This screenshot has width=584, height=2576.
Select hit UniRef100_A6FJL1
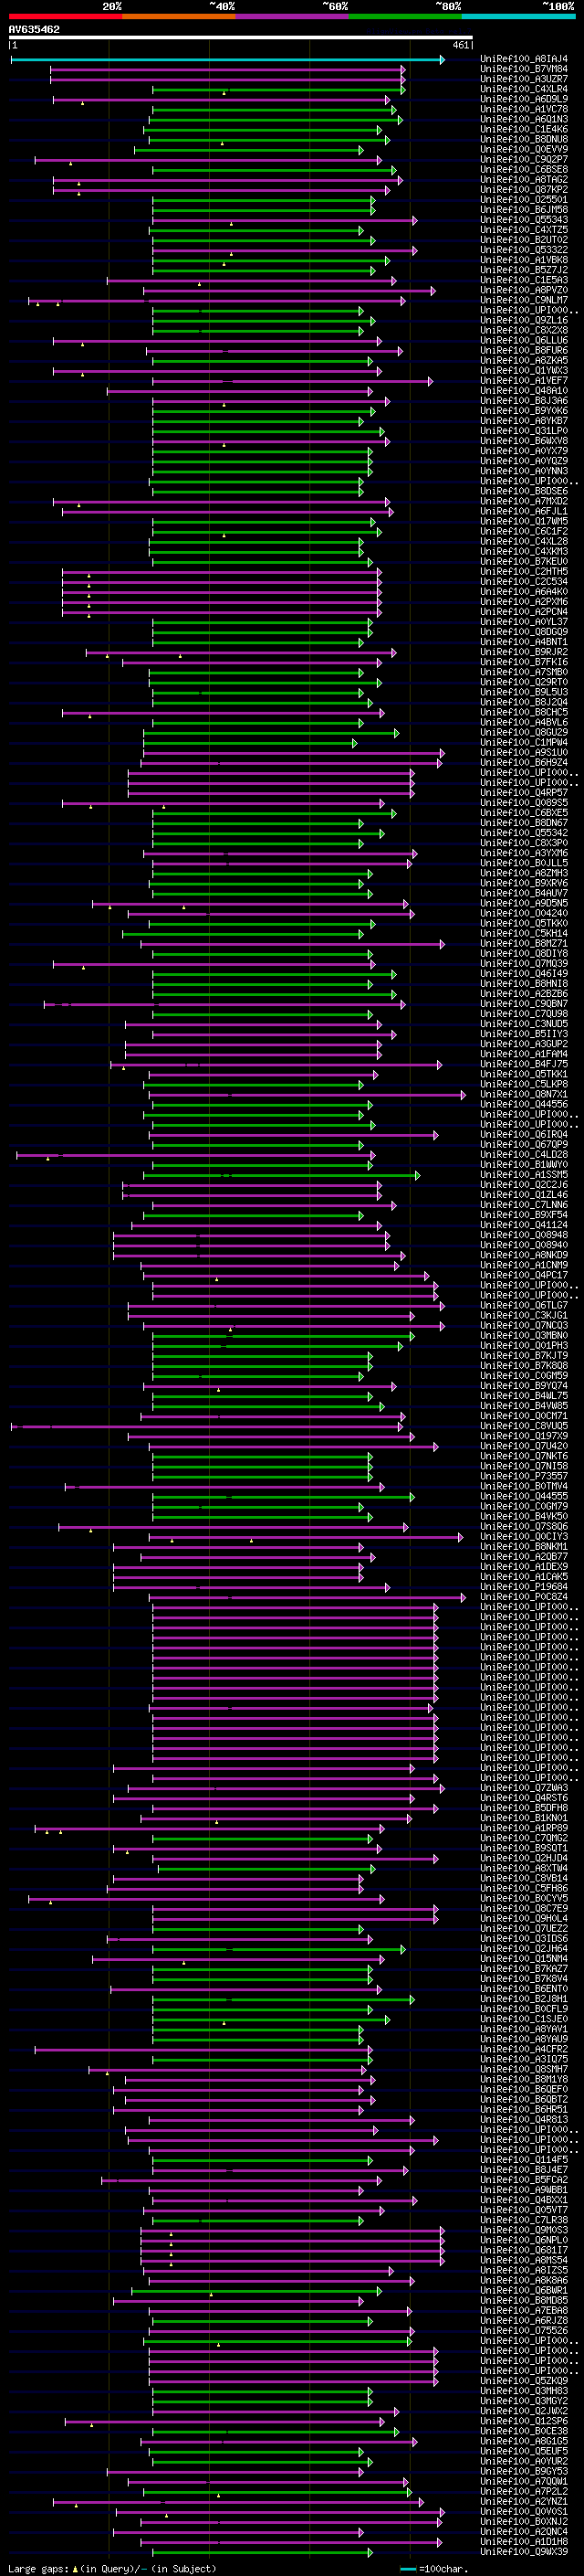click(524, 511)
